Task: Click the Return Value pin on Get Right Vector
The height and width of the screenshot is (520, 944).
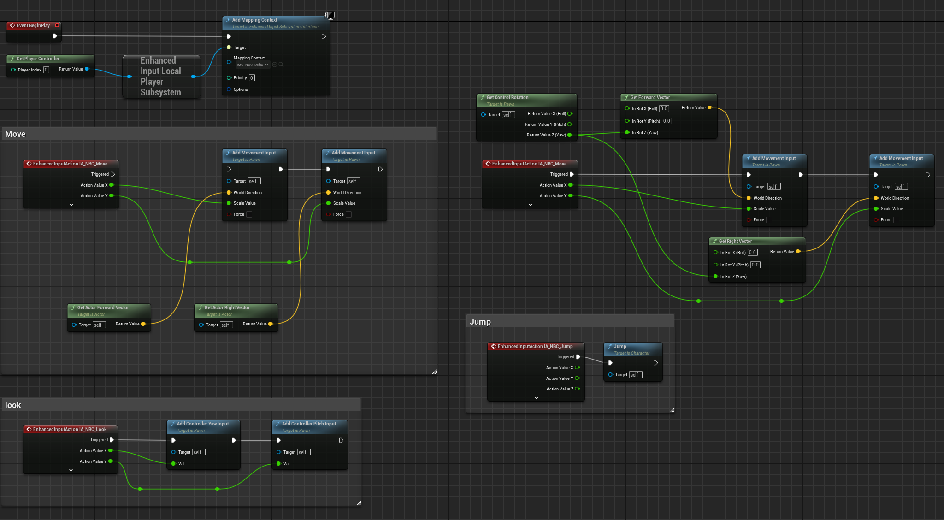Action: coord(798,252)
